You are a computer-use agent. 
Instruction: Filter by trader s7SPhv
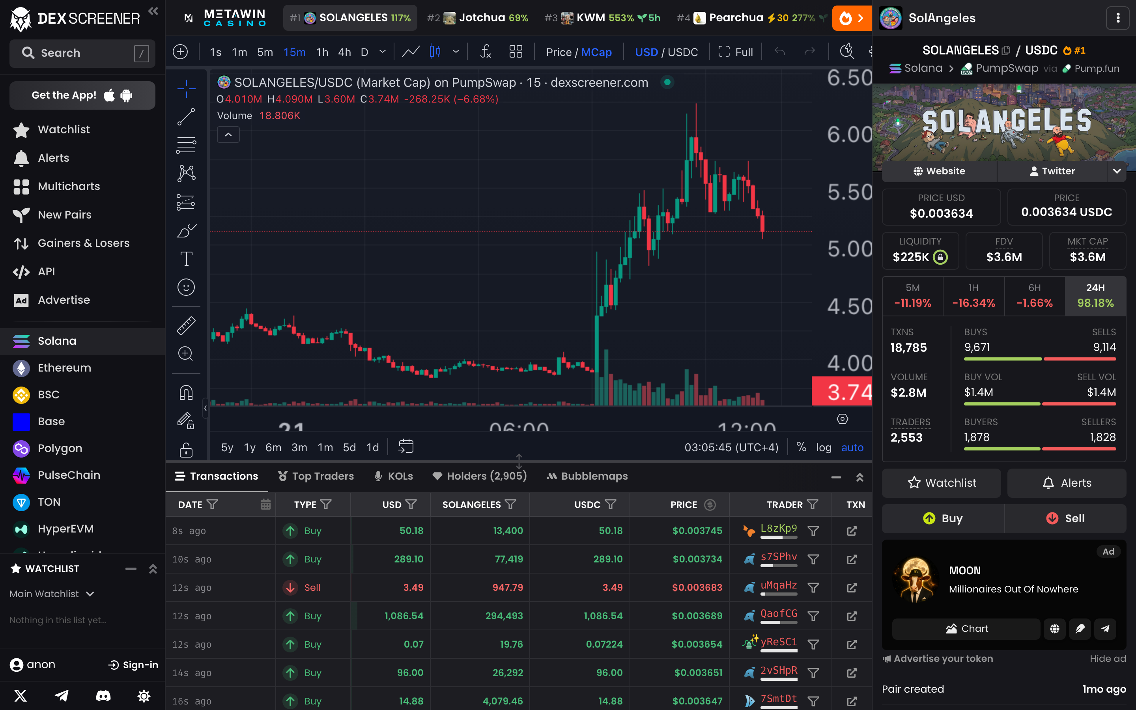813,559
